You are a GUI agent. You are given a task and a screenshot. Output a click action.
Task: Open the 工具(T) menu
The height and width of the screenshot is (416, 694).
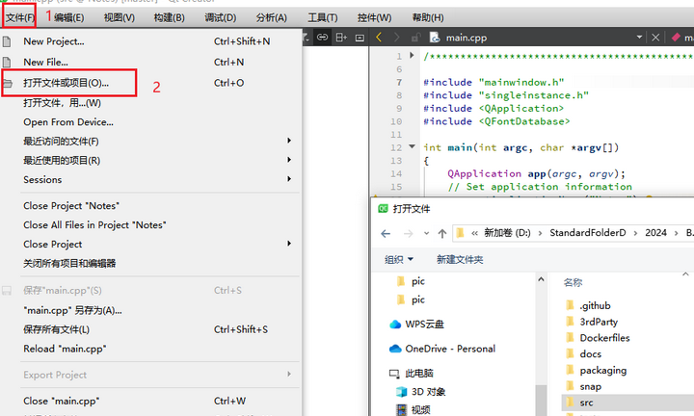tap(323, 17)
